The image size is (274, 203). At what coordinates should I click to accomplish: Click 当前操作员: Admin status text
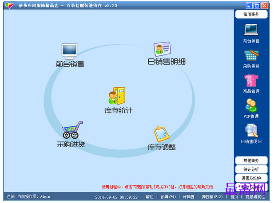pyautogui.click(x=34, y=196)
